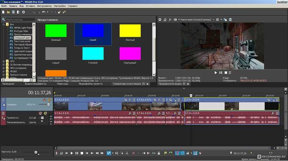288x161 pixels.
Task: Create a new project from the toolbar
Action: click(3, 12)
